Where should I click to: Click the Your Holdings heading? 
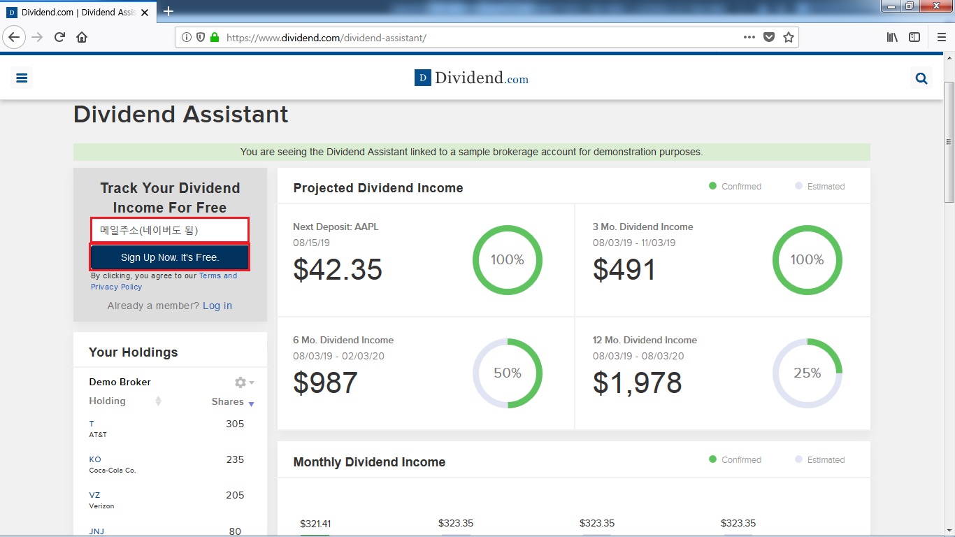134,352
